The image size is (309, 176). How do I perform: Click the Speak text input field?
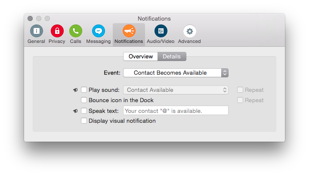tap(176, 110)
